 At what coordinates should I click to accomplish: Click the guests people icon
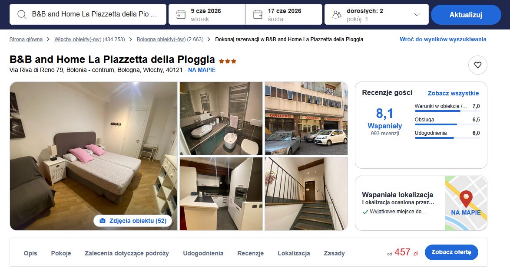[337, 15]
